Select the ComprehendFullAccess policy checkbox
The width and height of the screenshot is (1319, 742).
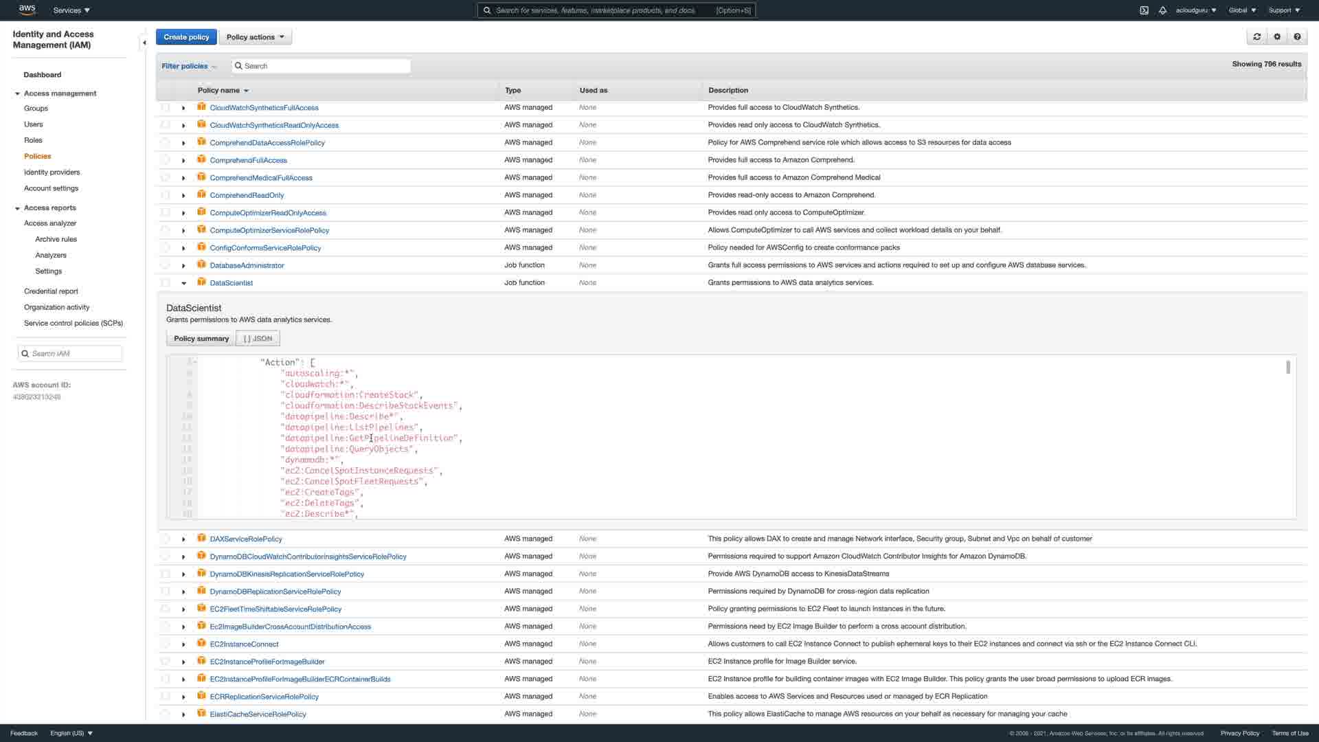[x=165, y=160]
